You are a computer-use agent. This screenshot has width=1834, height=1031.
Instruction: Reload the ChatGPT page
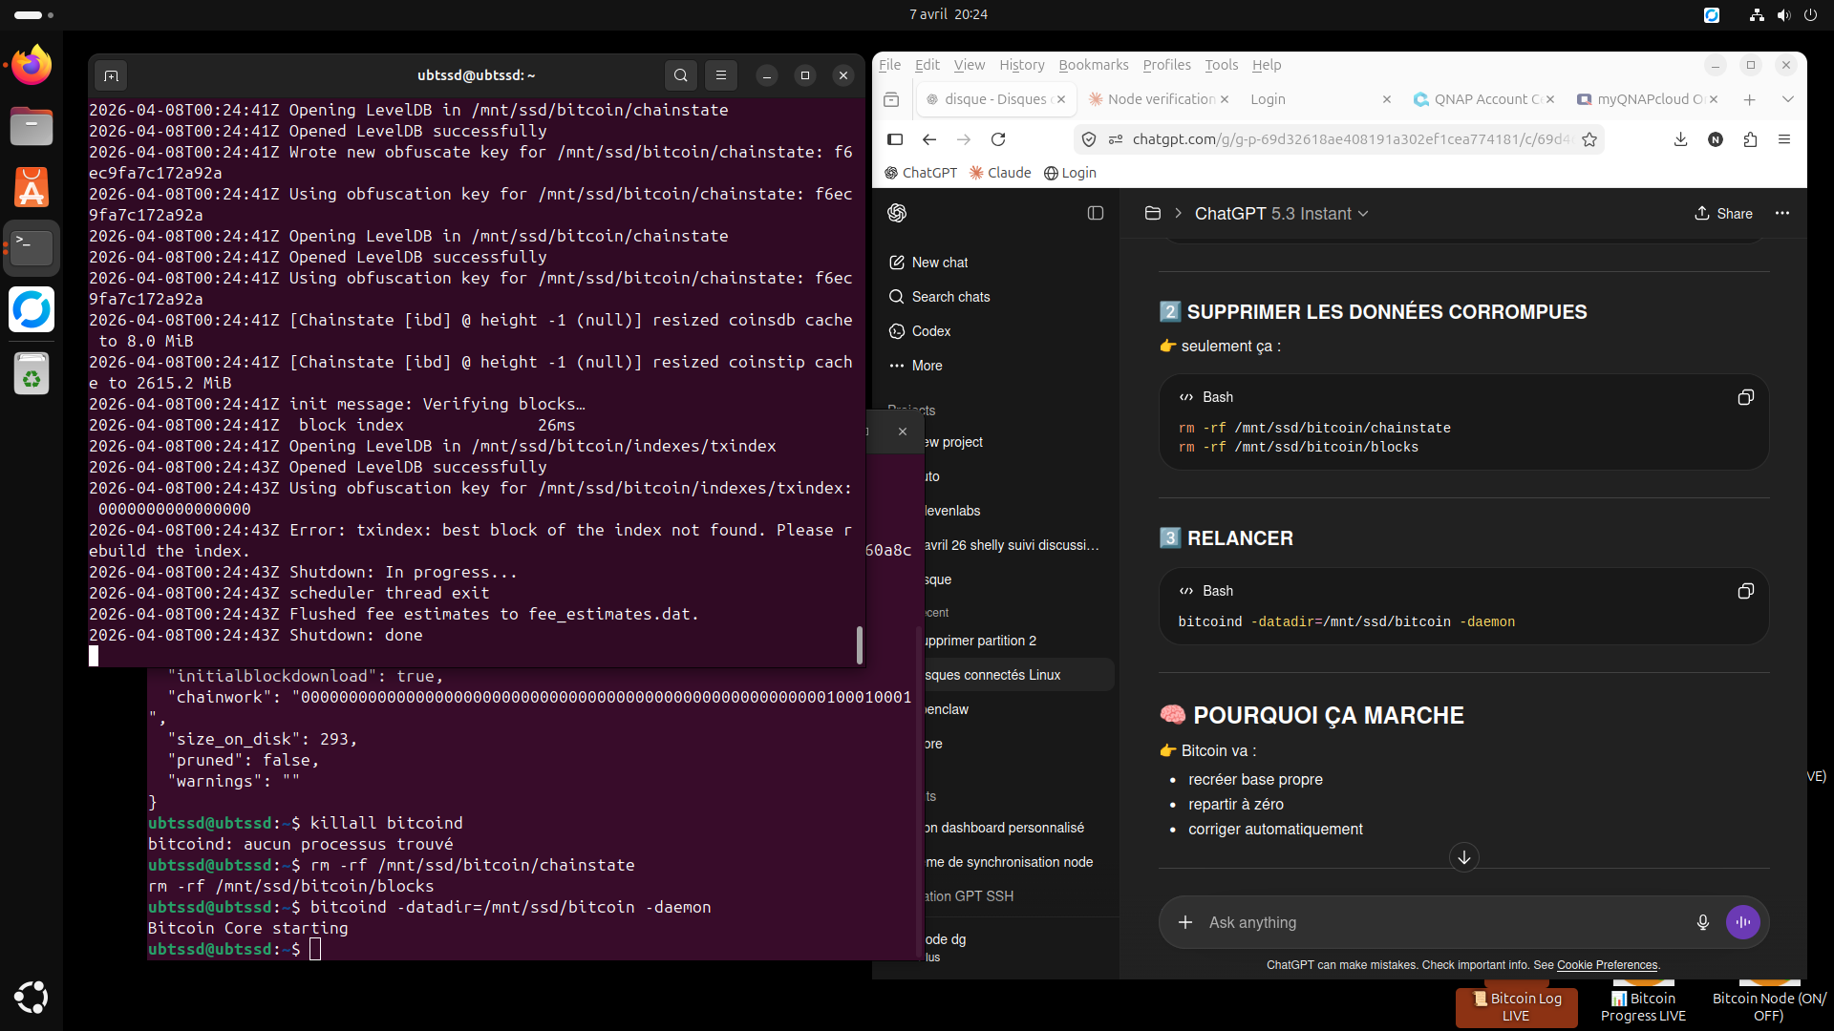tap(998, 139)
